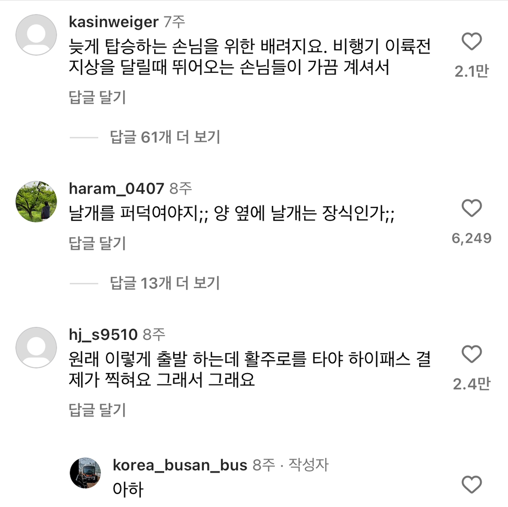View the 6,249 likes on haram_0407's comment
The width and height of the screenshot is (508, 507).
(x=471, y=238)
